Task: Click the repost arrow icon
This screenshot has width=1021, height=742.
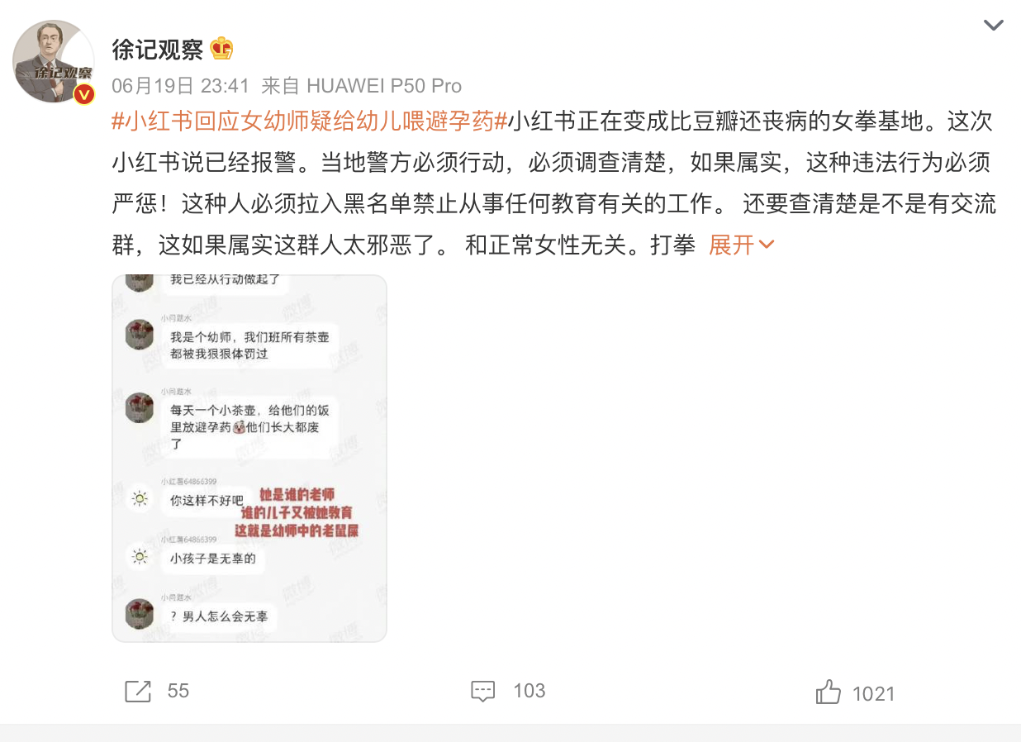Action: click(138, 692)
